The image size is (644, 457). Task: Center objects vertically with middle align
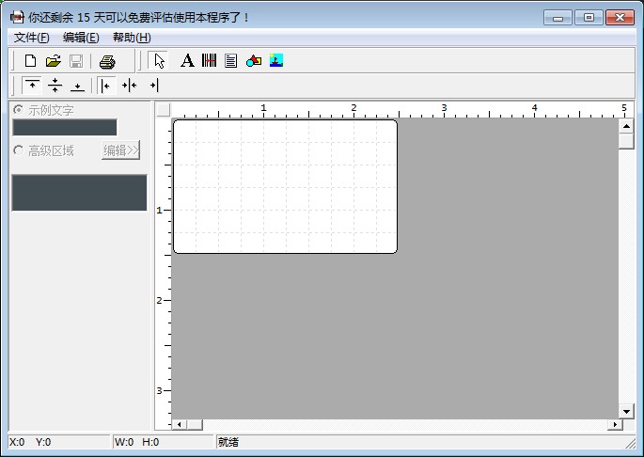click(55, 86)
